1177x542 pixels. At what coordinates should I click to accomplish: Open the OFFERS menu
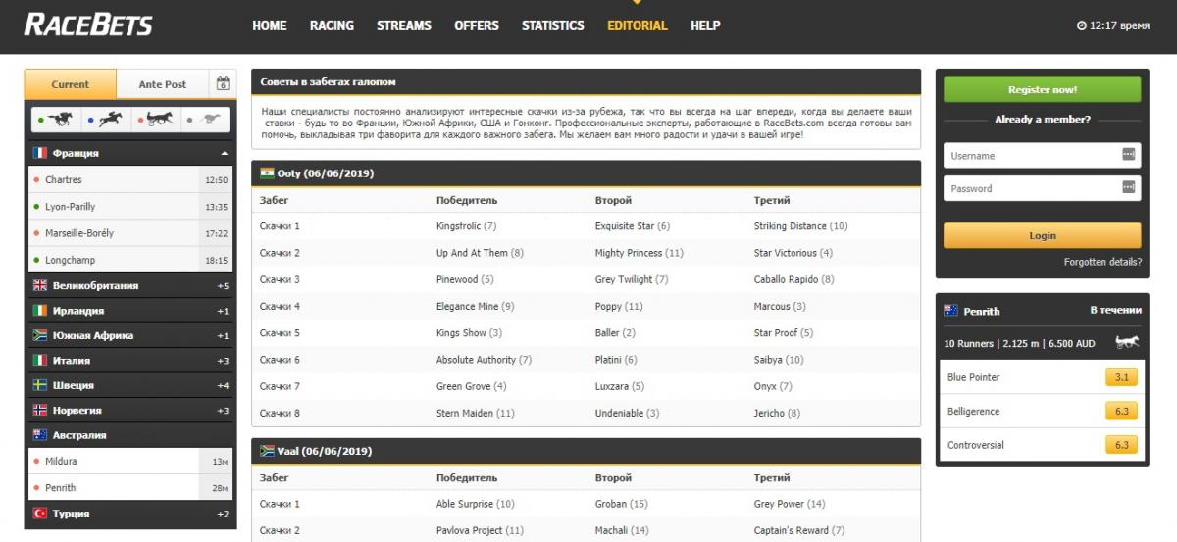(x=477, y=25)
